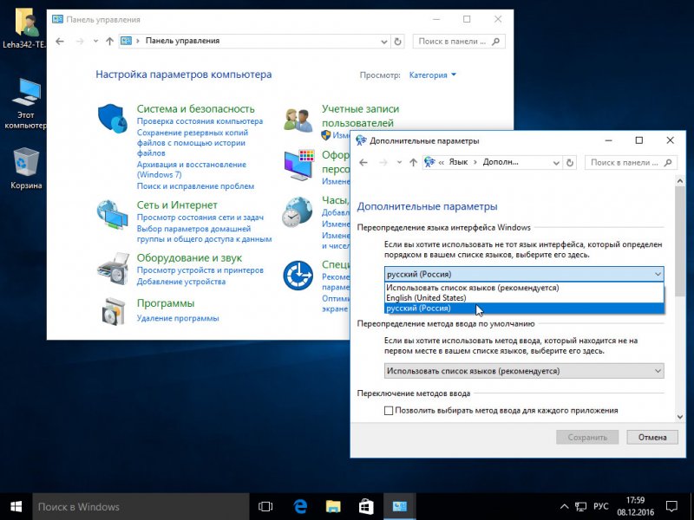Click the network status tray icon
694x520 pixels.
(580, 507)
